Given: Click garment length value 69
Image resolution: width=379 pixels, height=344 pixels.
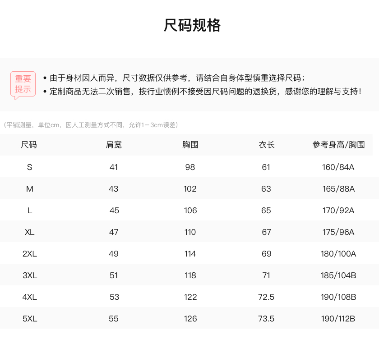Looking at the screenshot, I should coord(267,254).
